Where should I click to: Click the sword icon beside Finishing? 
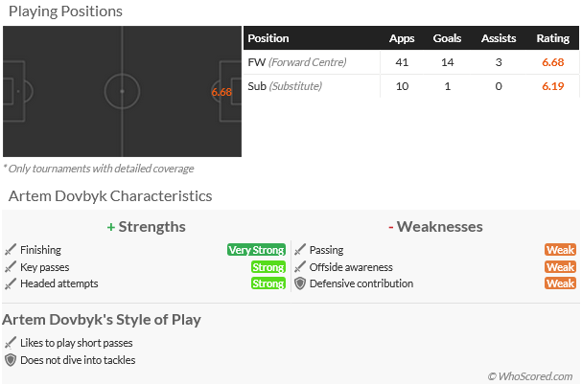tap(11, 250)
